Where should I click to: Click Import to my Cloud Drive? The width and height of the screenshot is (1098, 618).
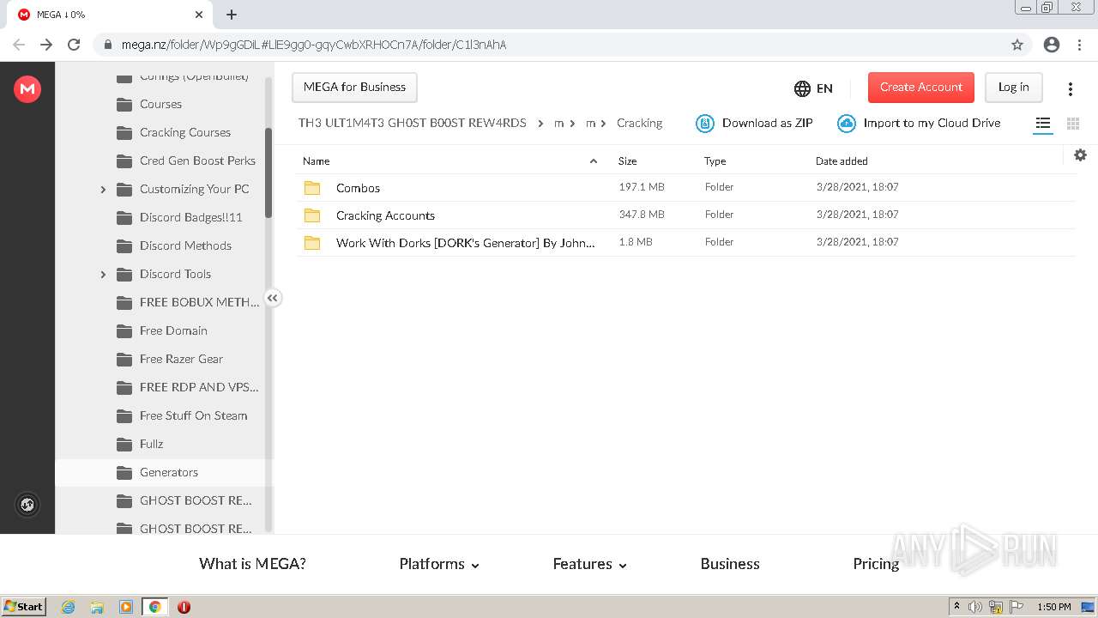(932, 124)
